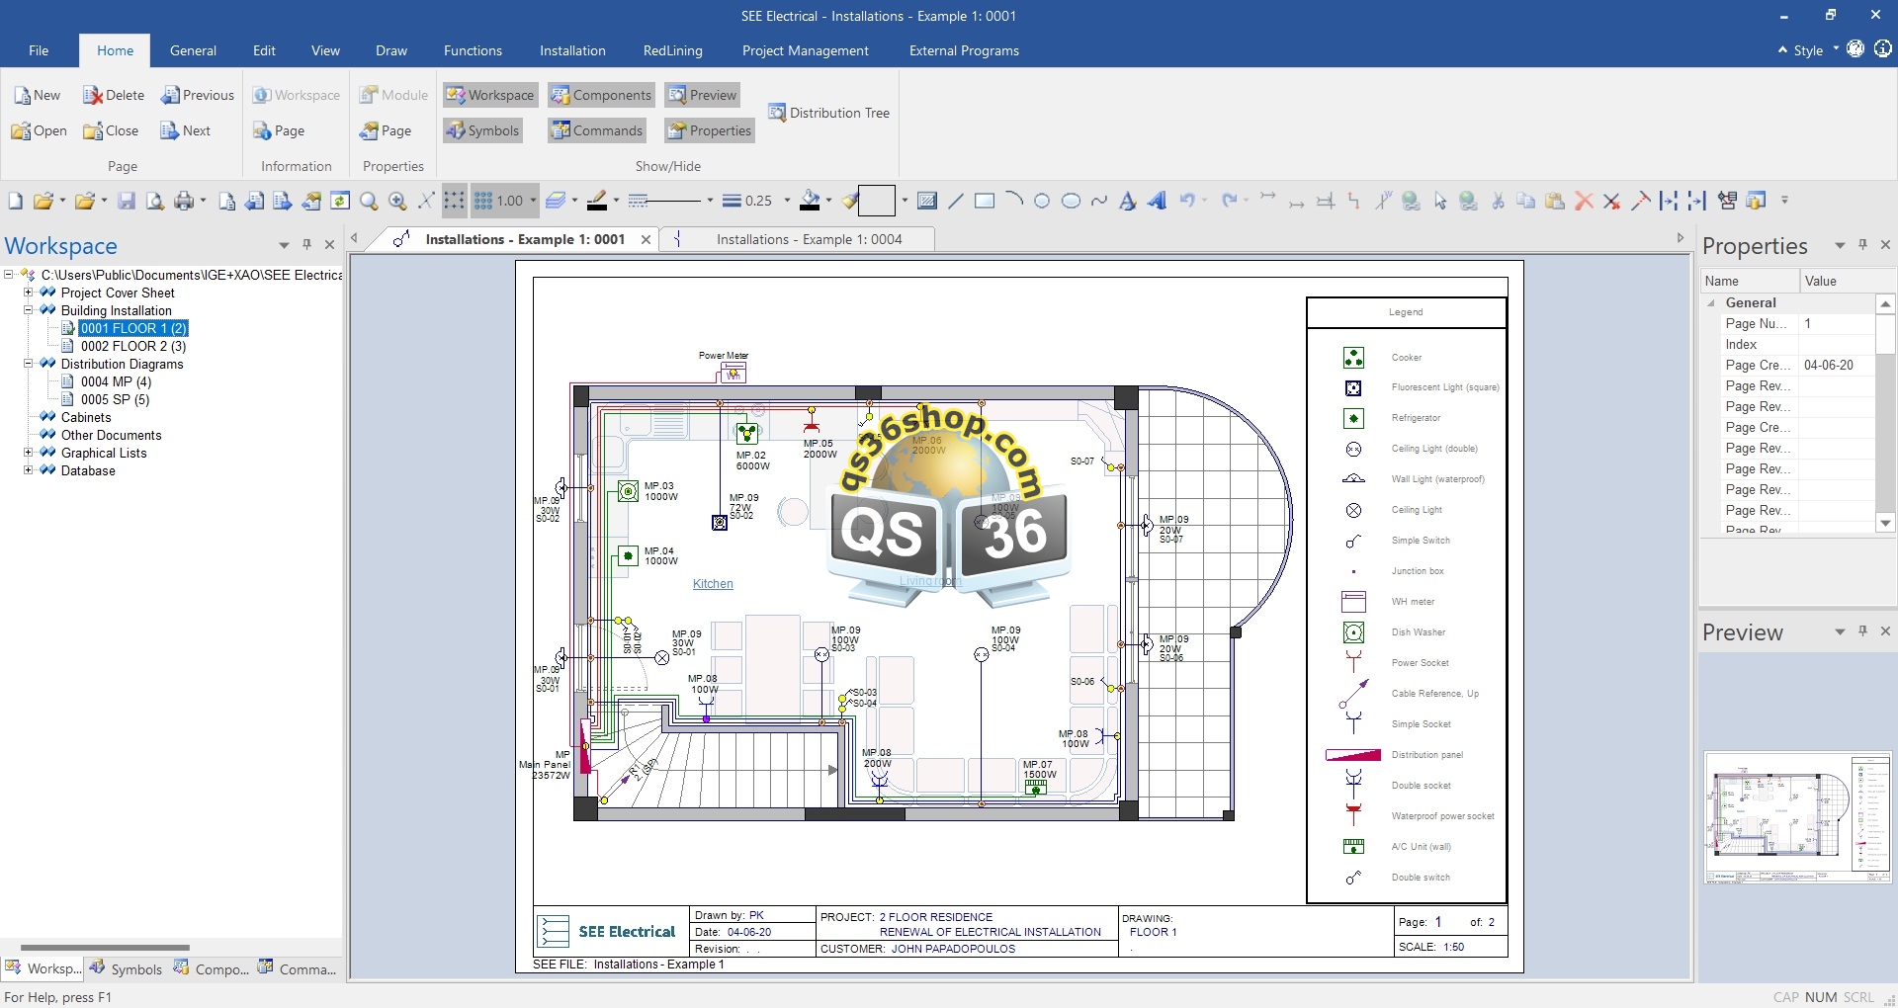The image size is (1898, 1008).
Task: Expand the Project Cover Sheet node
Action: pyautogui.click(x=29, y=293)
